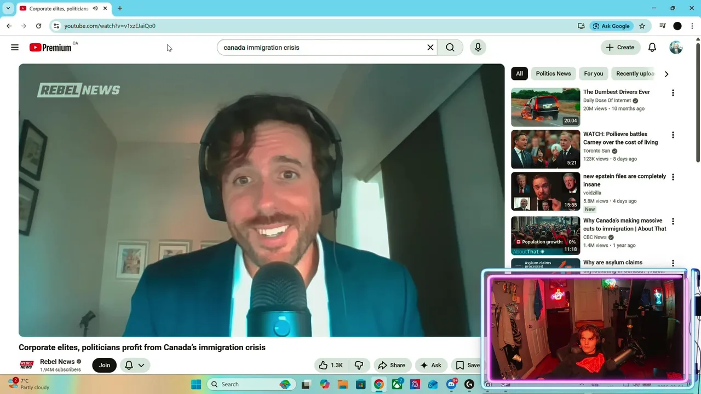Open a new browser tab

click(119, 8)
